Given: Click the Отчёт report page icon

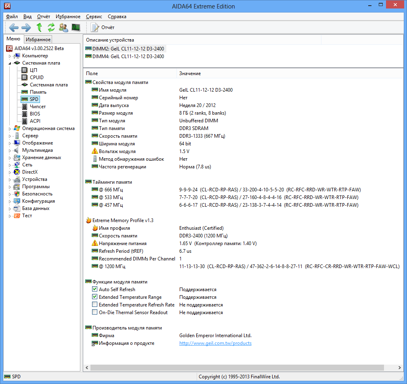Looking at the screenshot, I should coord(94,27).
